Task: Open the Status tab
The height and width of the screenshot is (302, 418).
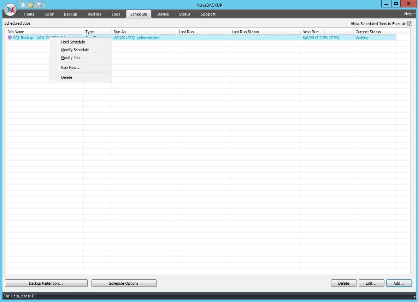Action: coord(184,14)
